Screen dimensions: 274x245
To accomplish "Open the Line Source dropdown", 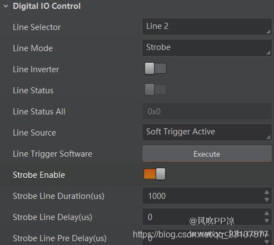I will [x=207, y=132].
